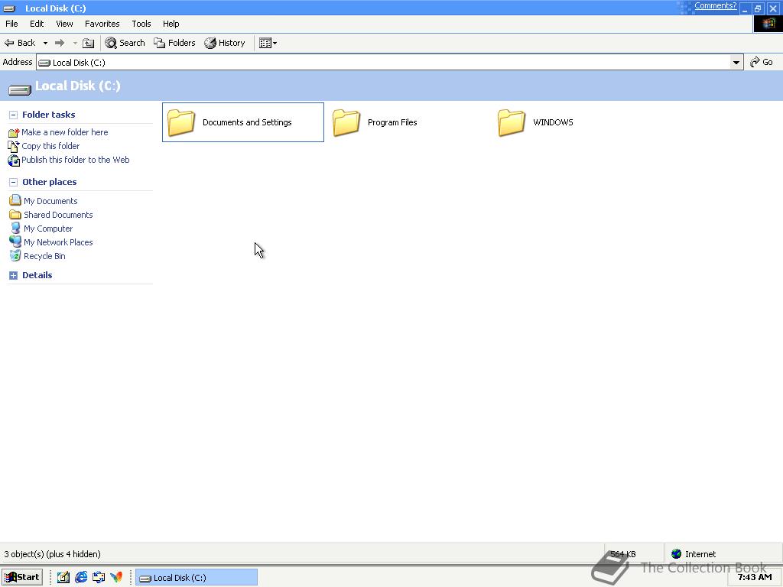This screenshot has width=783, height=587.
Task: Go up one folder level
Action: [89, 43]
